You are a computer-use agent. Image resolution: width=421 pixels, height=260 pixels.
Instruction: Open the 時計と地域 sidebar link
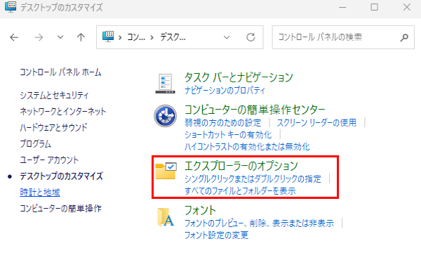[x=40, y=193]
